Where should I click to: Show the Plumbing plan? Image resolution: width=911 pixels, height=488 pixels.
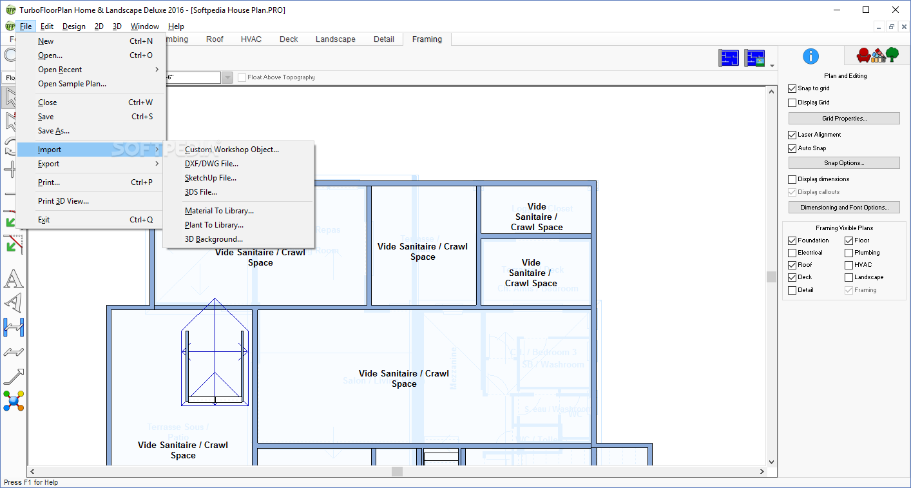click(x=849, y=253)
